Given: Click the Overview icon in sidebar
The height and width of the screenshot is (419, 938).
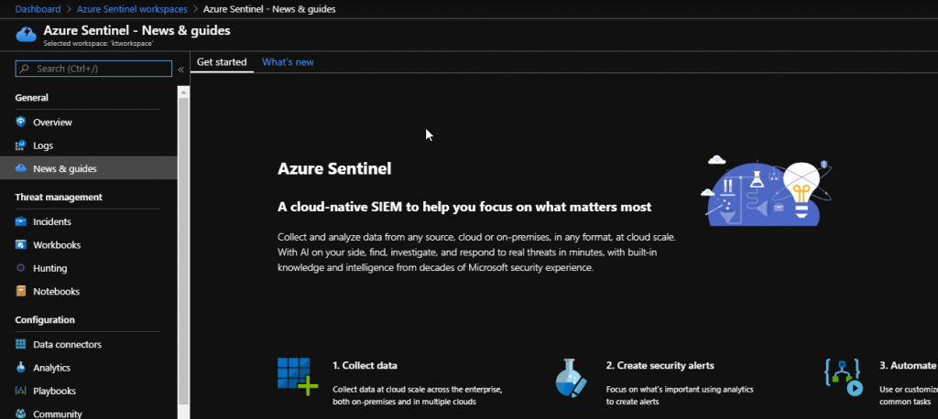Looking at the screenshot, I should point(21,122).
